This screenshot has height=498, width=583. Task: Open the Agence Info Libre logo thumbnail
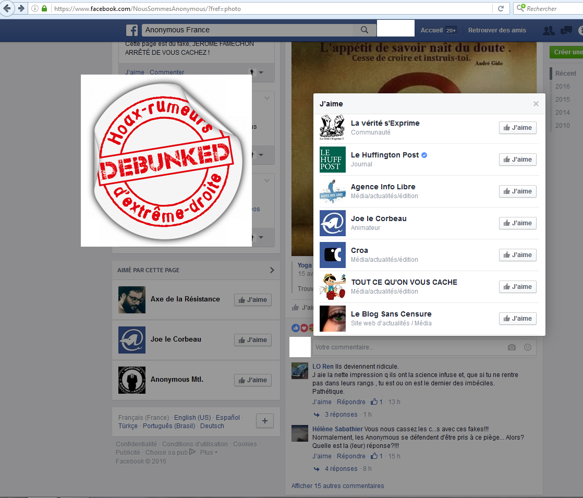332,191
